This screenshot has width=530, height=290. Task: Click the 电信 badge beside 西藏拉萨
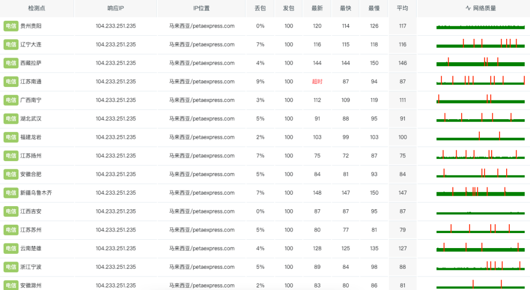pos(11,63)
